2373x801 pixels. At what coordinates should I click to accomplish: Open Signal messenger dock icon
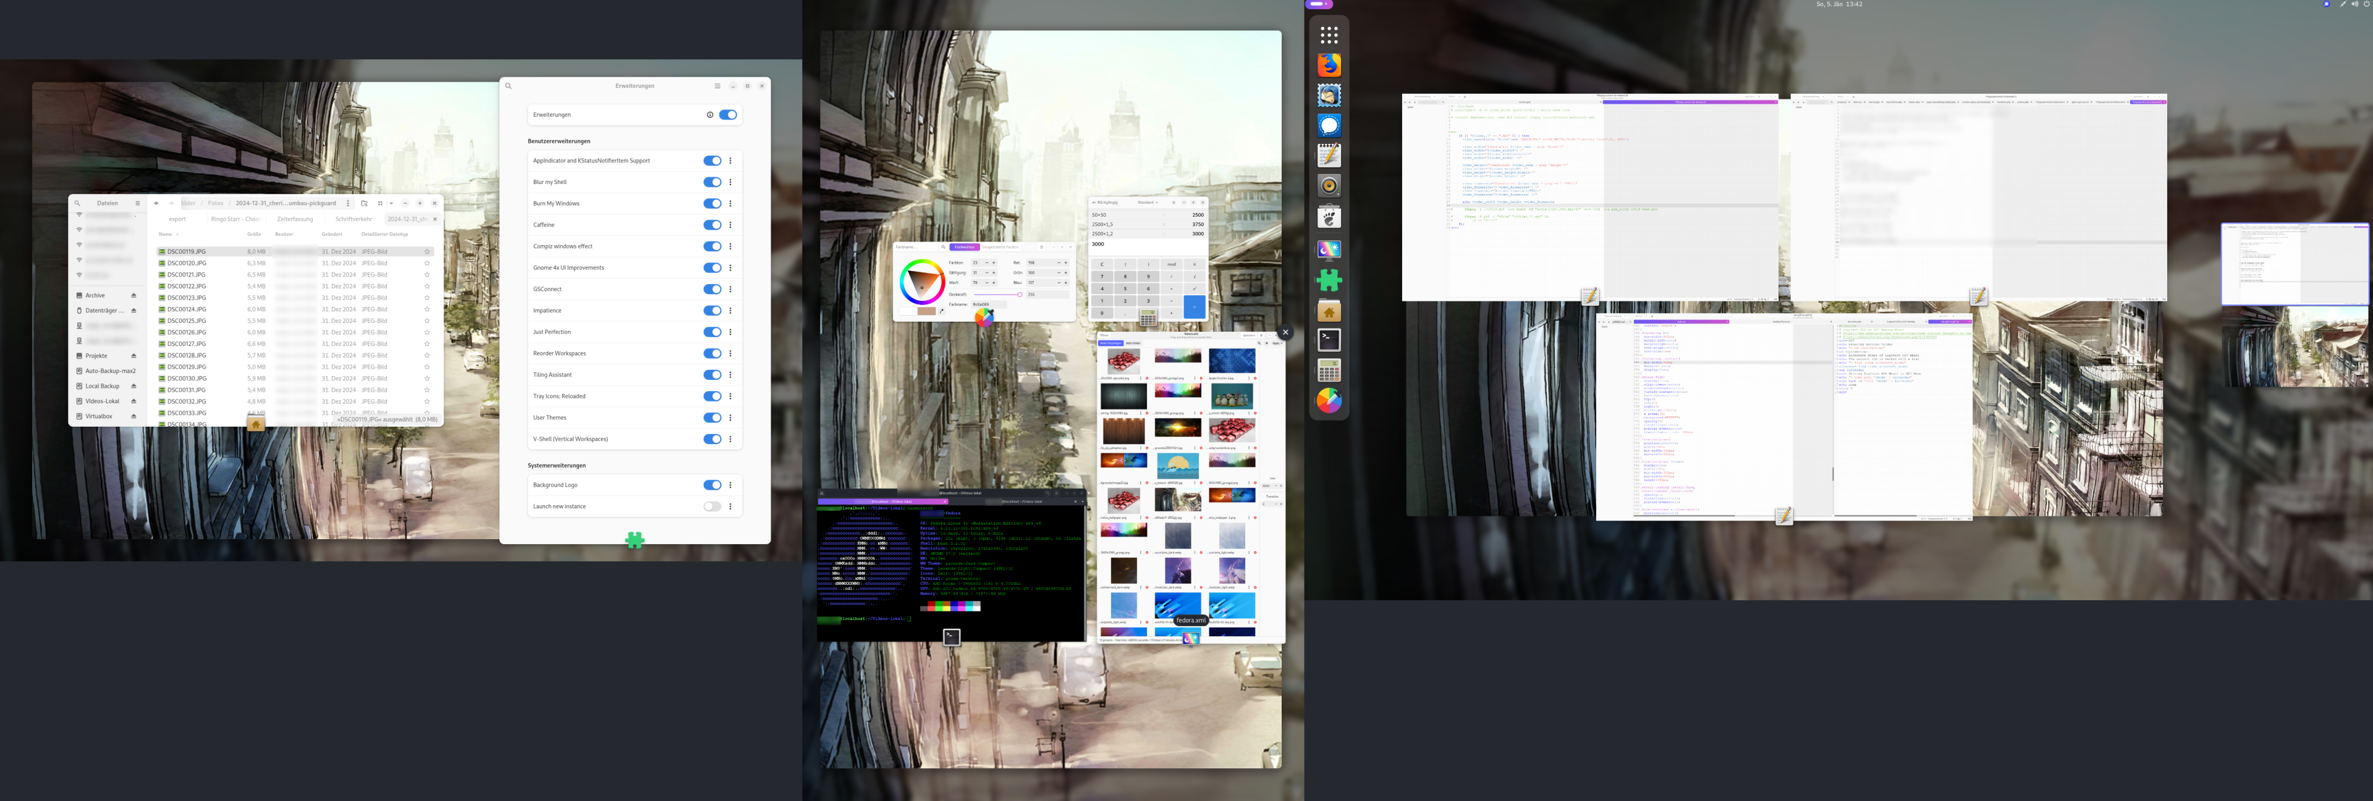click(x=1329, y=126)
